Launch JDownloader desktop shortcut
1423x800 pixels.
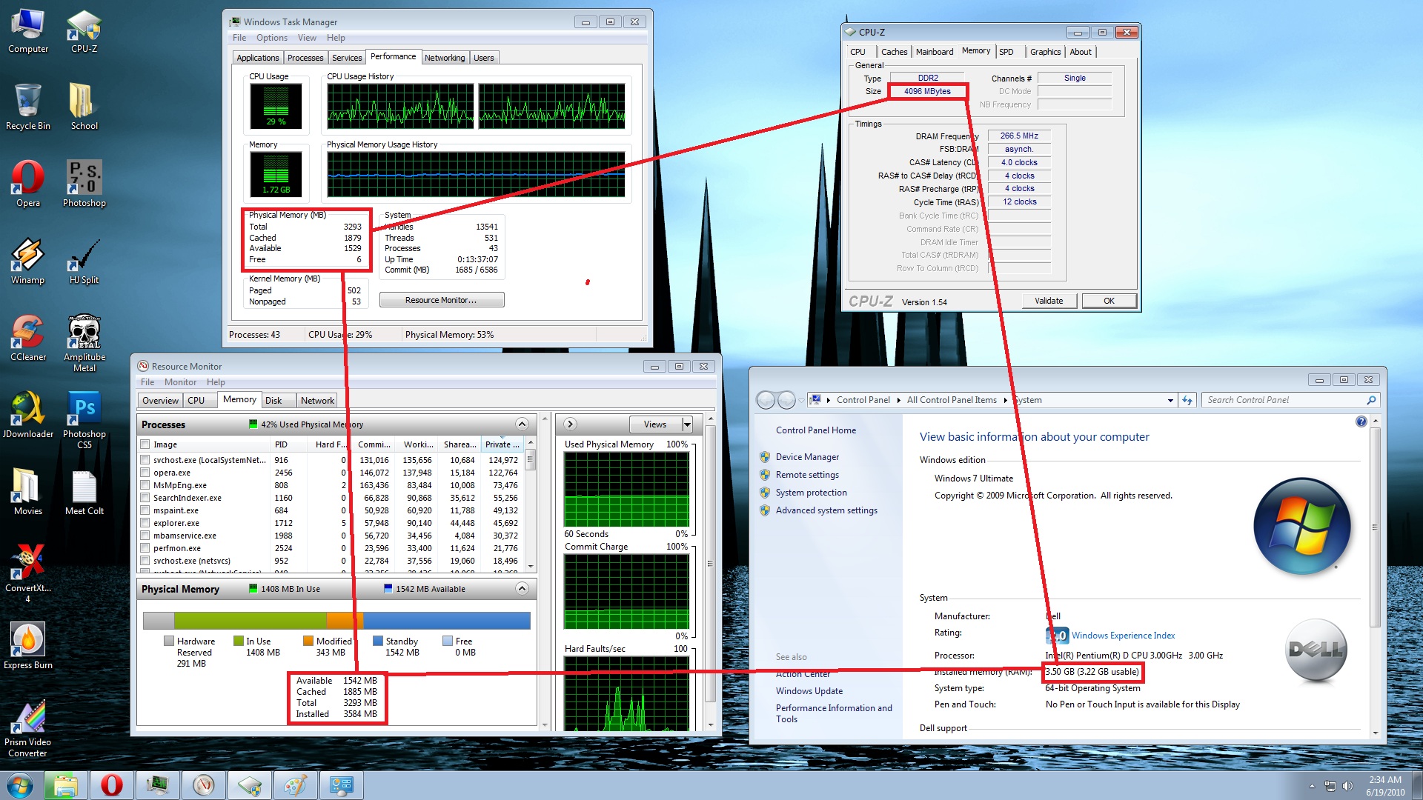(28, 416)
